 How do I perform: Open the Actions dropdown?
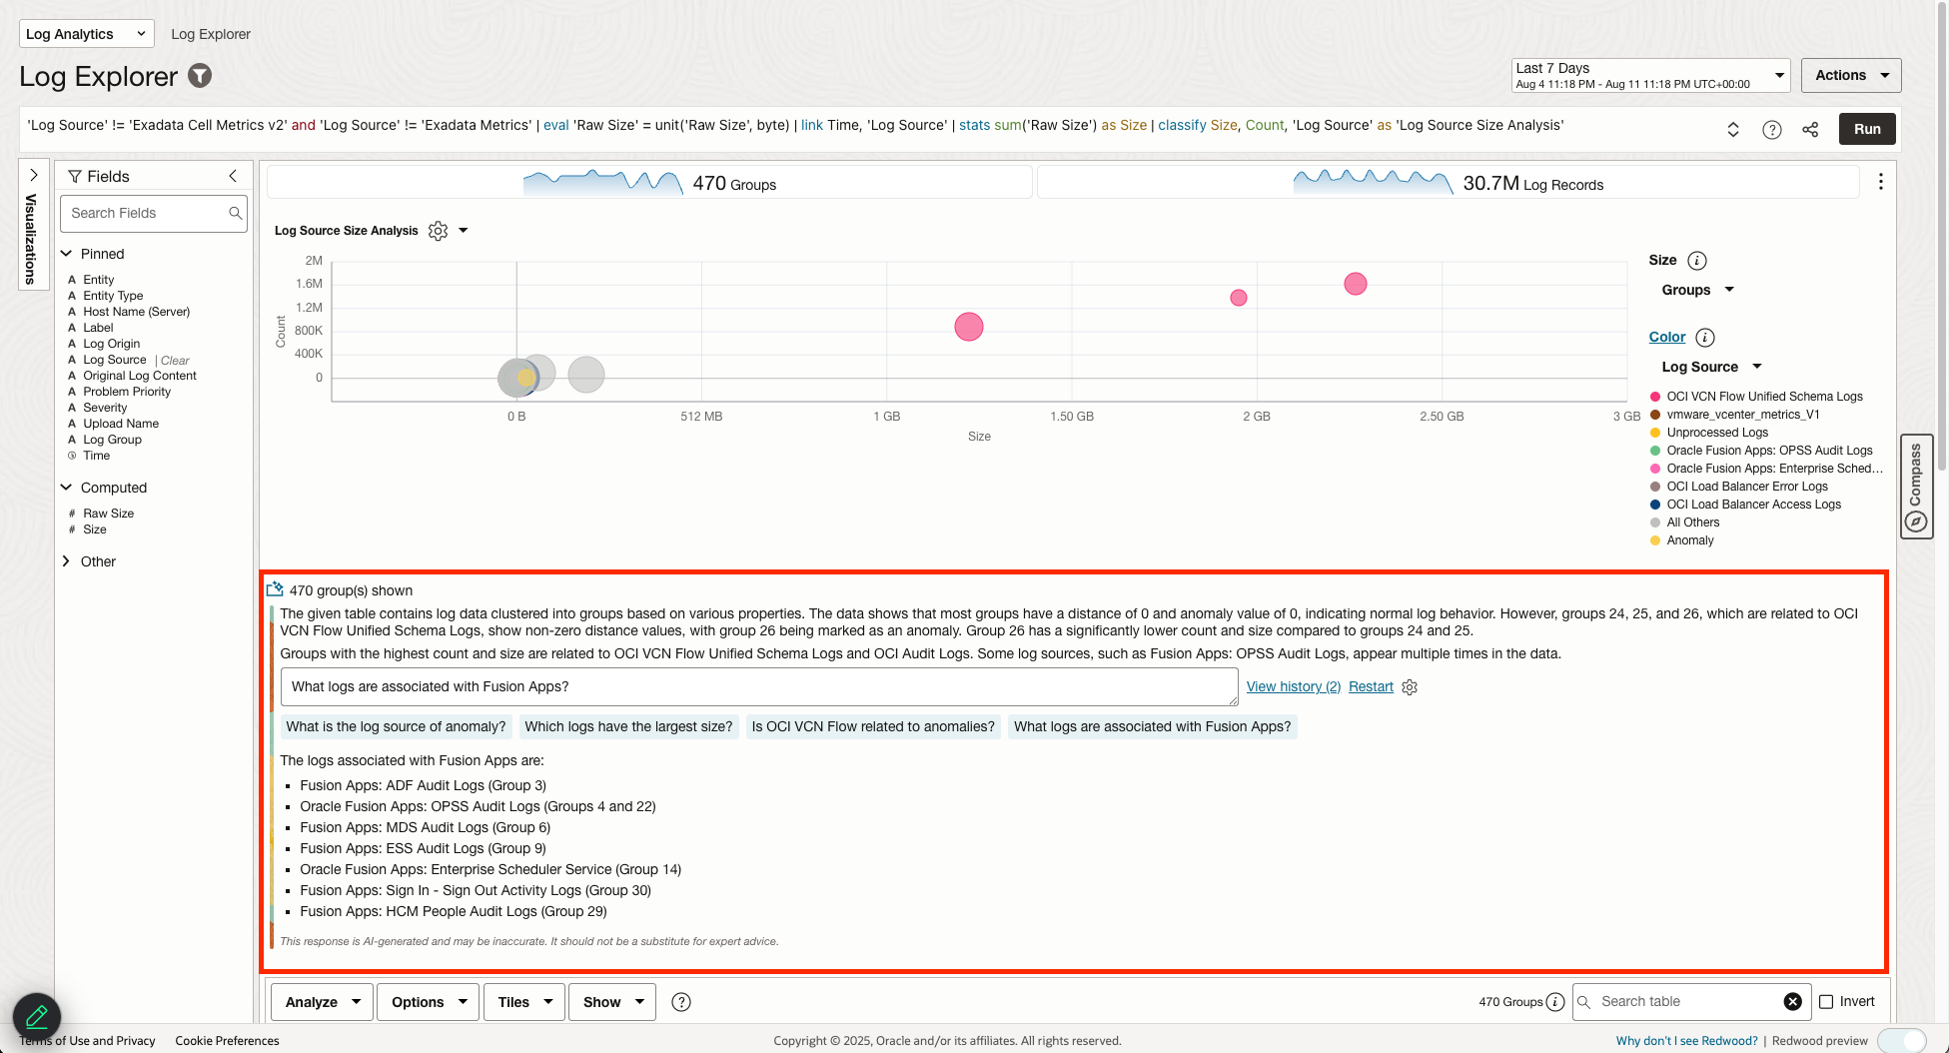(x=1850, y=75)
